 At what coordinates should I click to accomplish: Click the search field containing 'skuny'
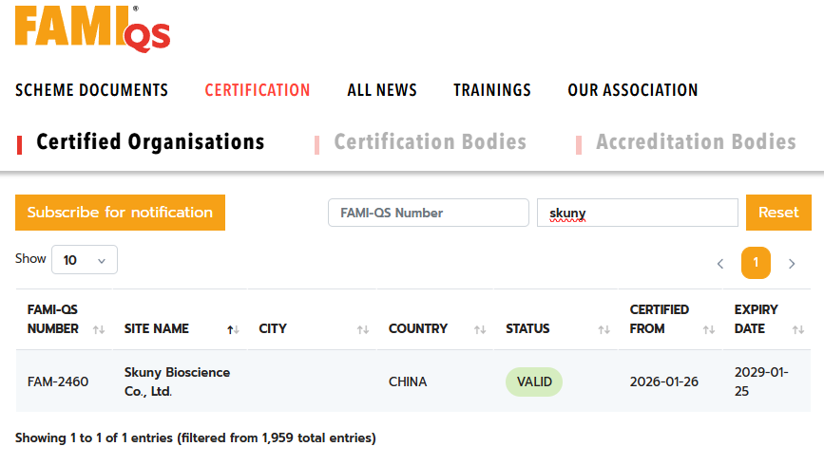(x=637, y=213)
